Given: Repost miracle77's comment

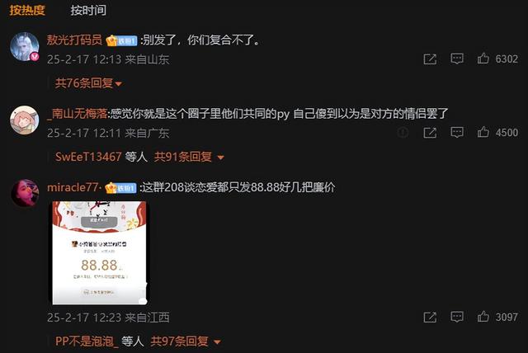Looking at the screenshot, I should [x=430, y=317].
